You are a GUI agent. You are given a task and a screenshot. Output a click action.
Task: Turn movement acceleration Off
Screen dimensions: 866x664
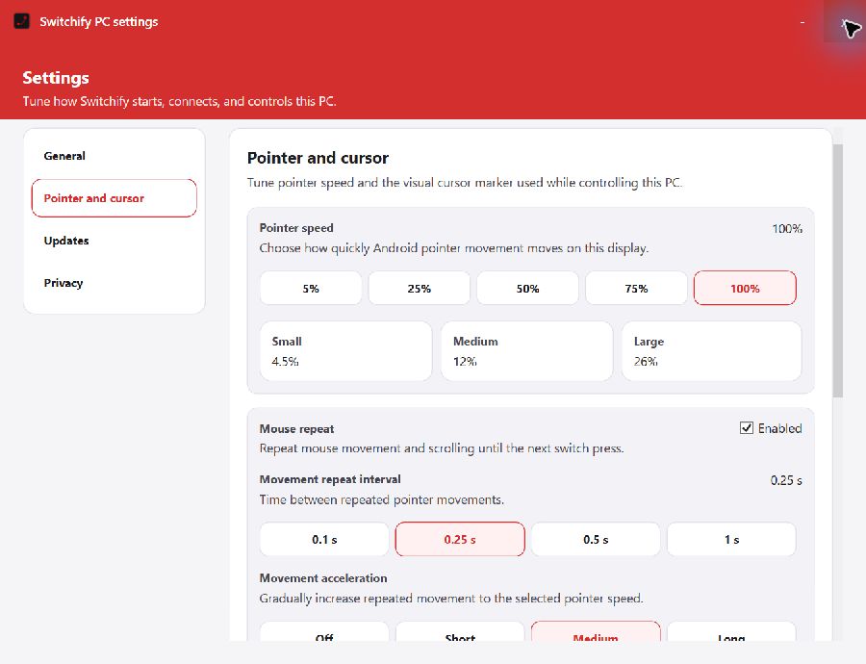(324, 631)
